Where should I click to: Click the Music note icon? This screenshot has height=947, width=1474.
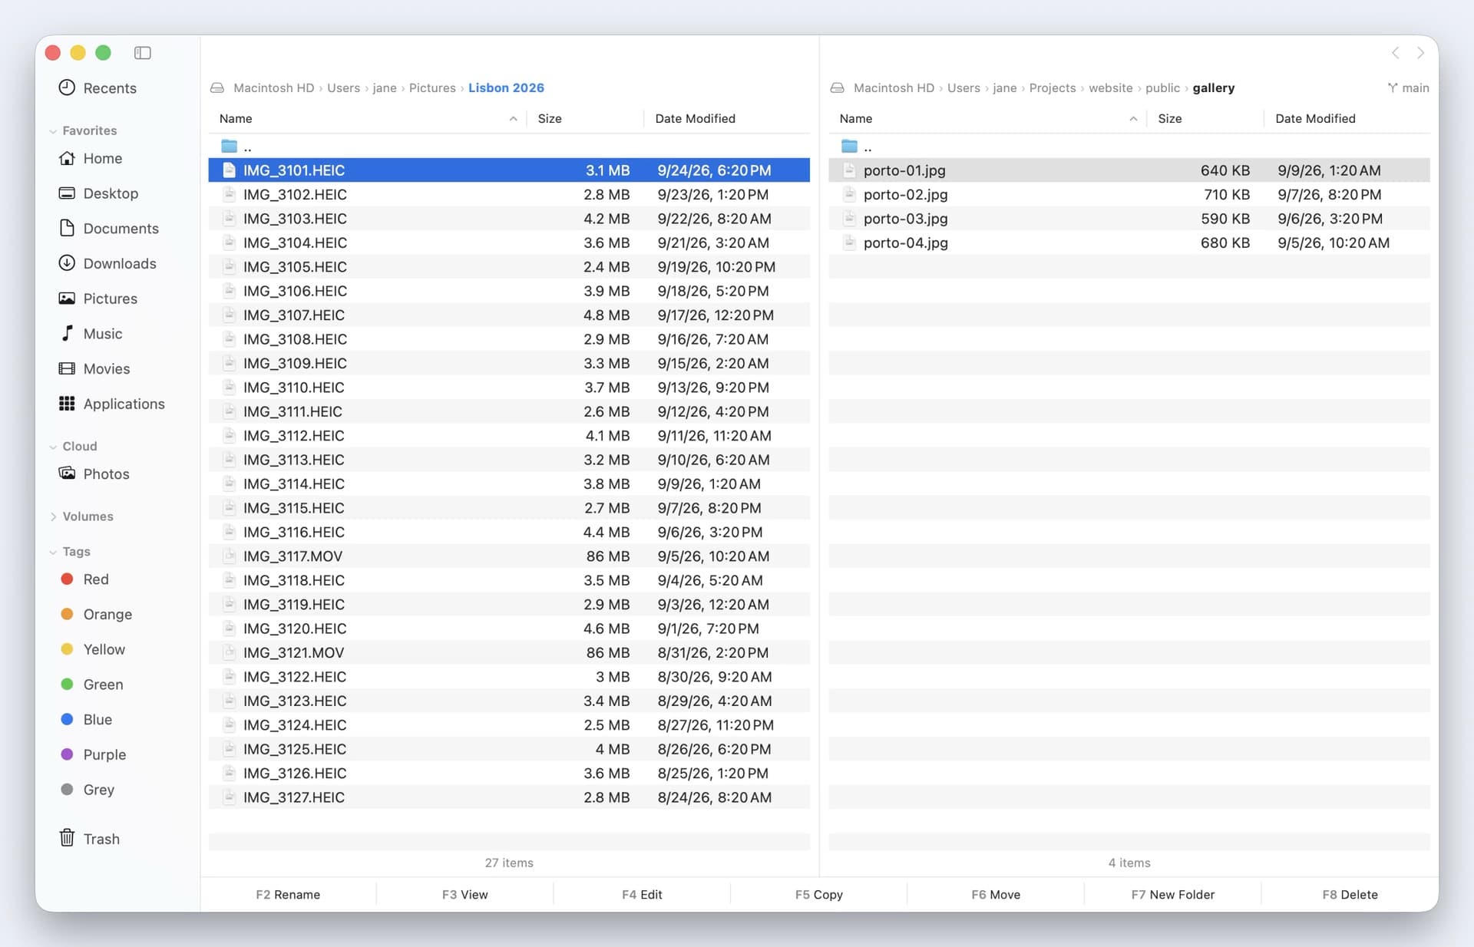pos(67,333)
